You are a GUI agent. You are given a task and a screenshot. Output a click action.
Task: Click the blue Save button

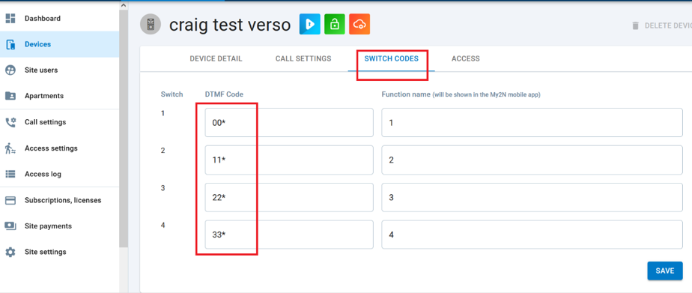tap(664, 271)
